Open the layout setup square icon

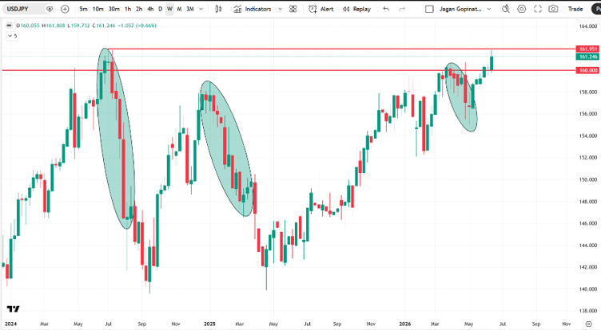(430, 9)
